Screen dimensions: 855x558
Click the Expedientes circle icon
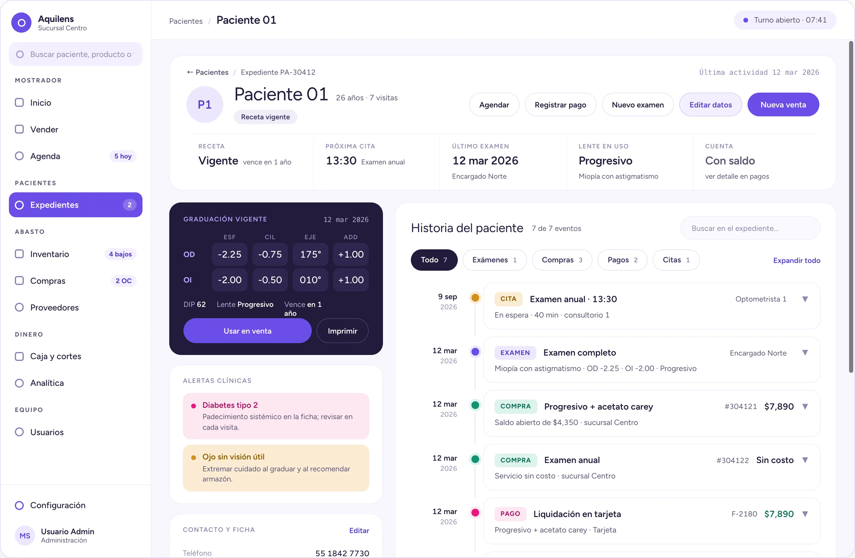tap(19, 205)
